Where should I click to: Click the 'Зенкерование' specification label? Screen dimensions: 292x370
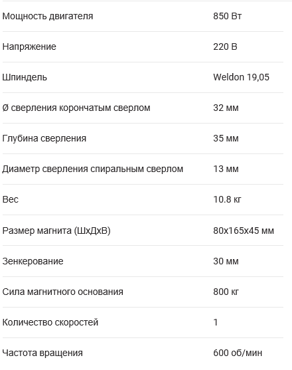click(33, 261)
